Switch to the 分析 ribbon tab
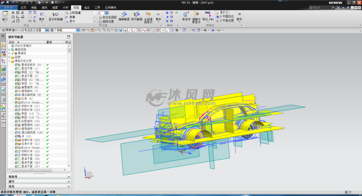Screen dimensions: 362x196 66,7
